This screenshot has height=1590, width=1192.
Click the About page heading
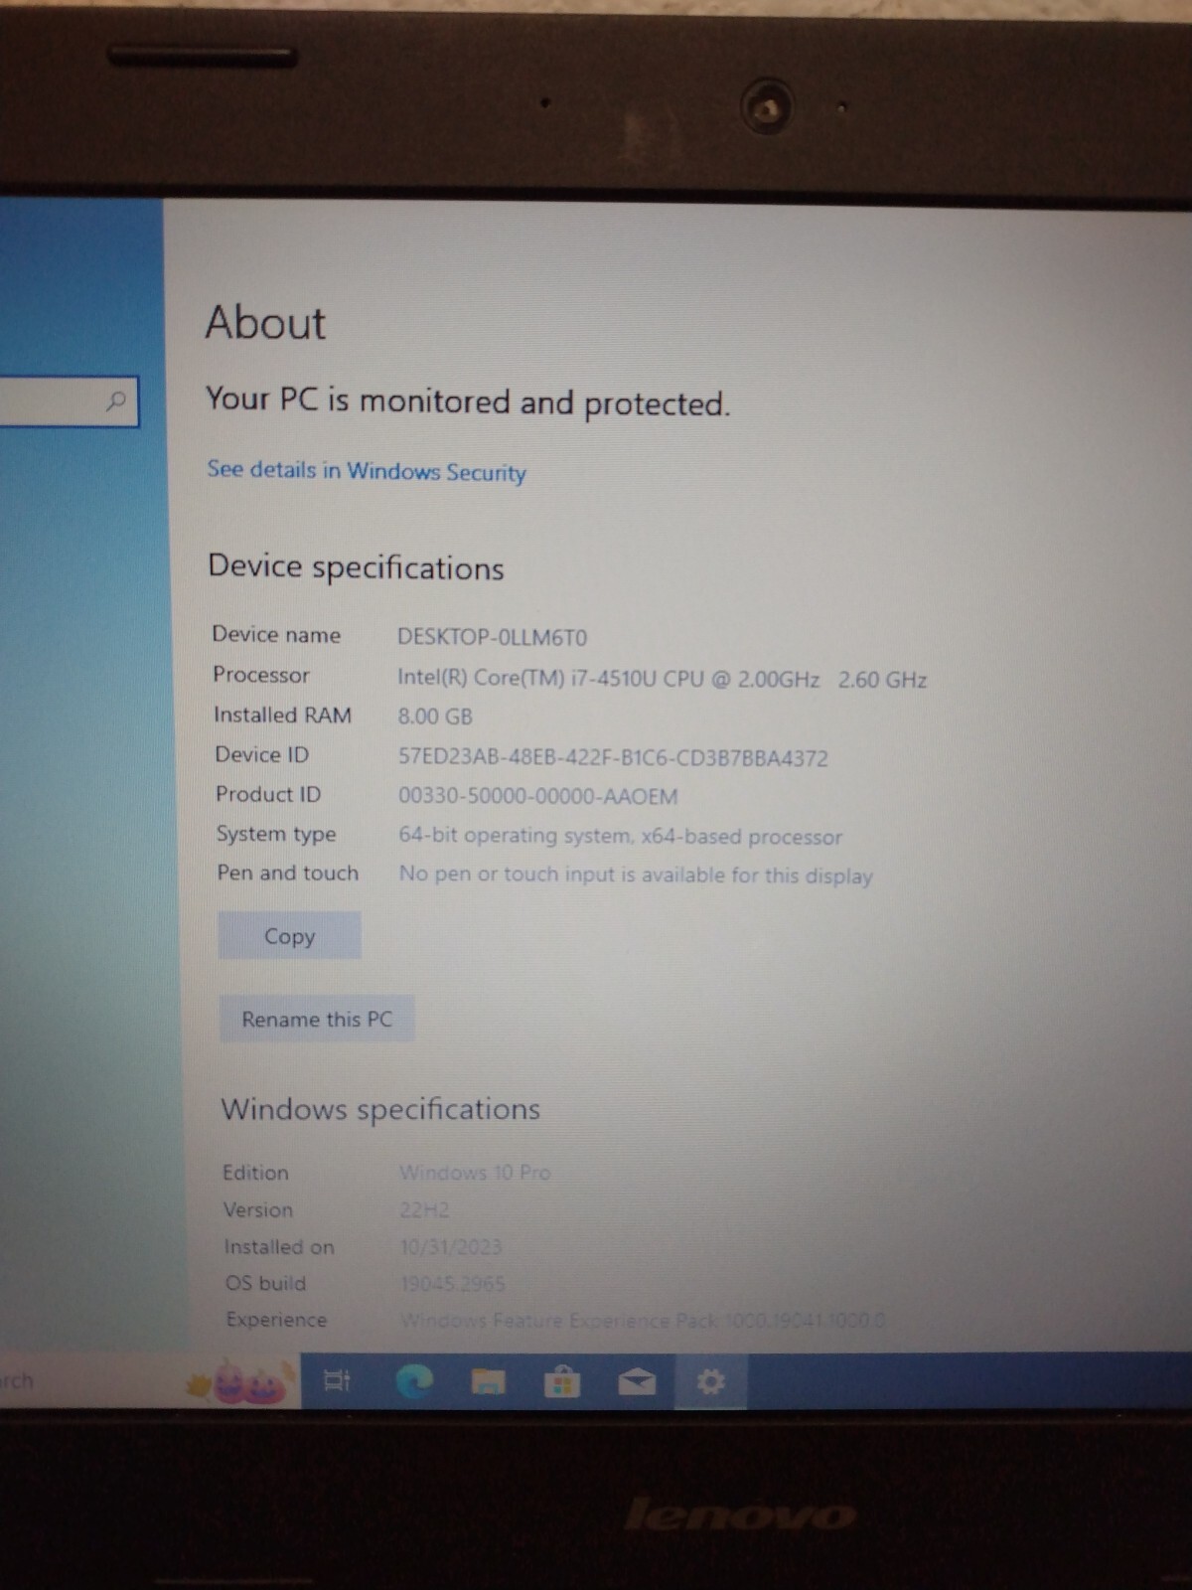pos(265,323)
